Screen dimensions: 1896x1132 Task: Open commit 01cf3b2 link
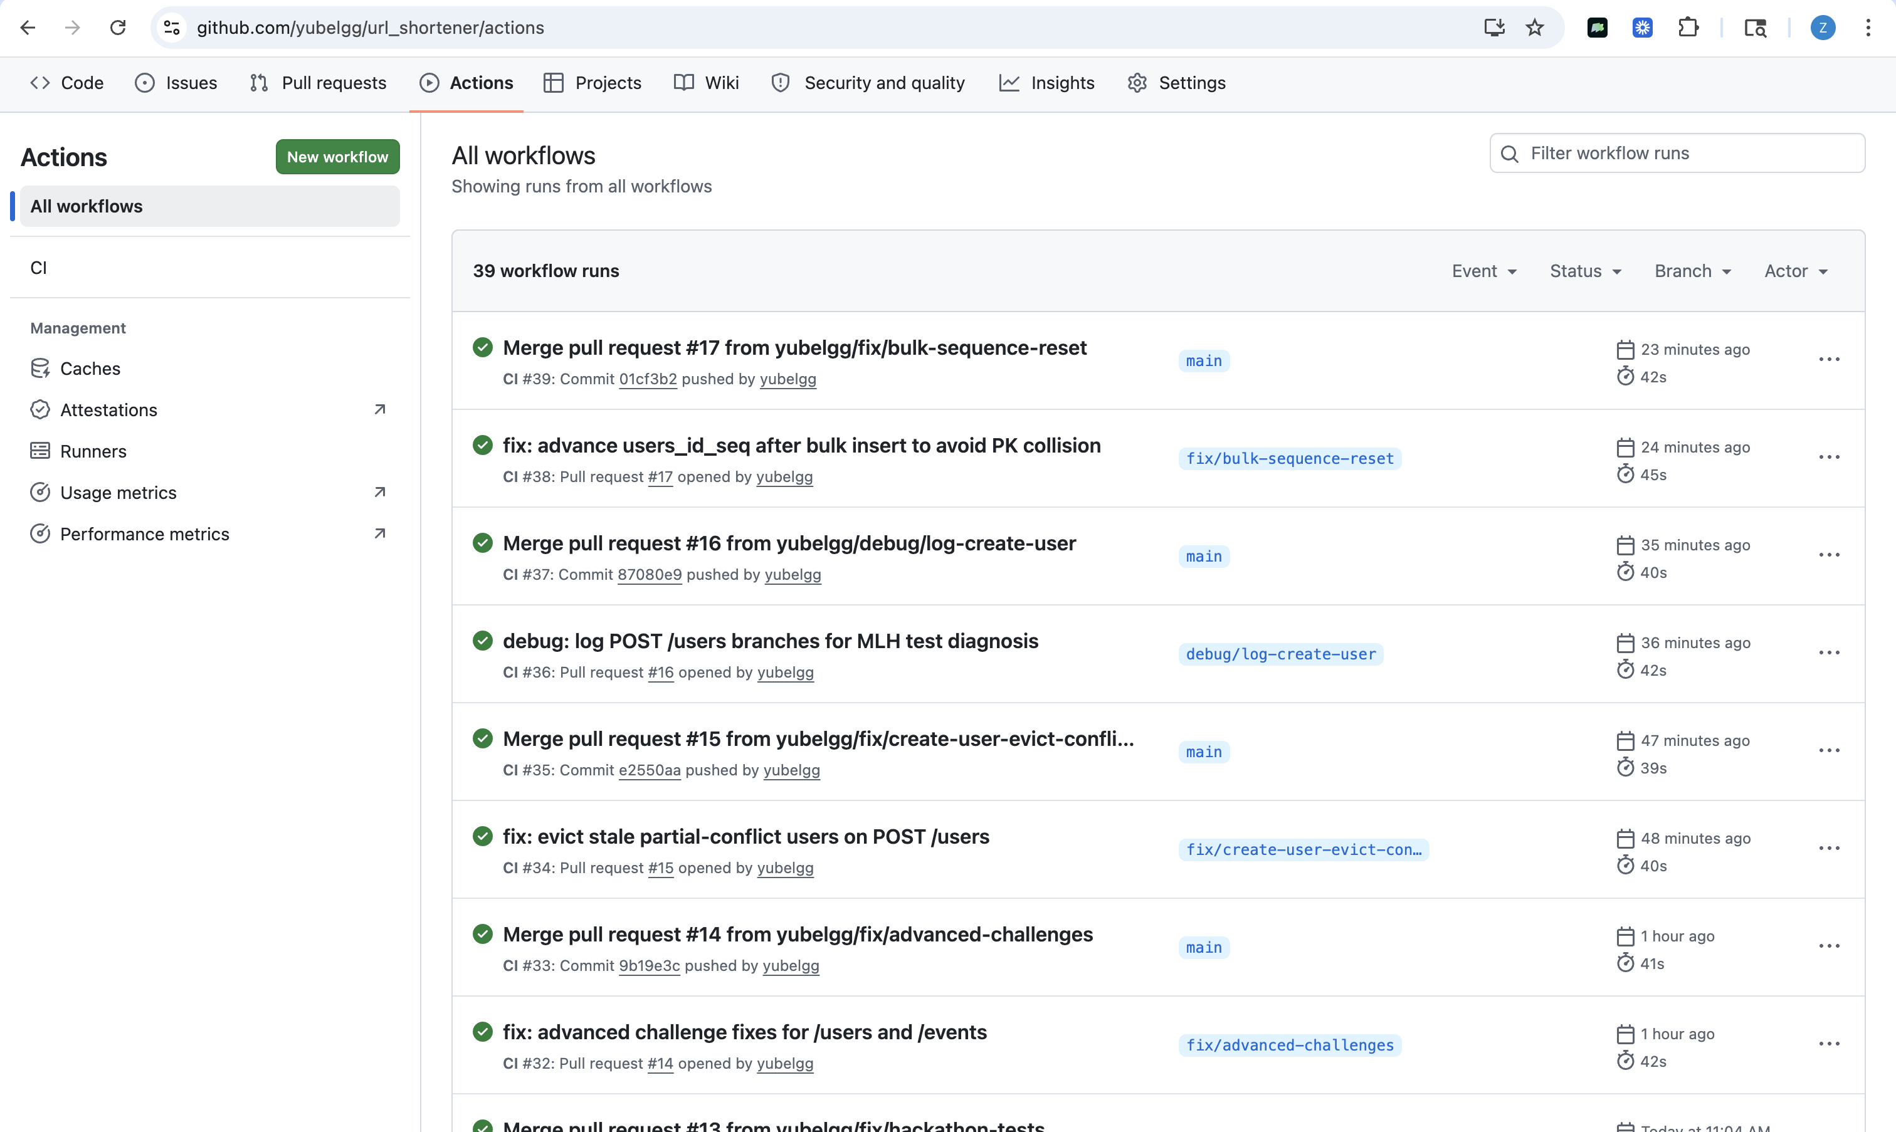647,379
